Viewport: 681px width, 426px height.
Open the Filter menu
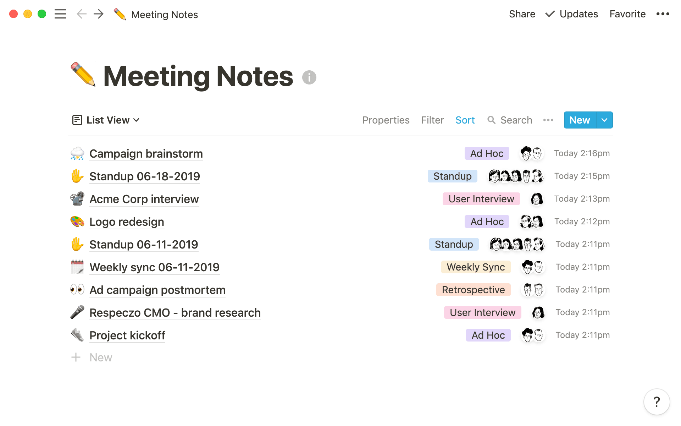click(432, 120)
